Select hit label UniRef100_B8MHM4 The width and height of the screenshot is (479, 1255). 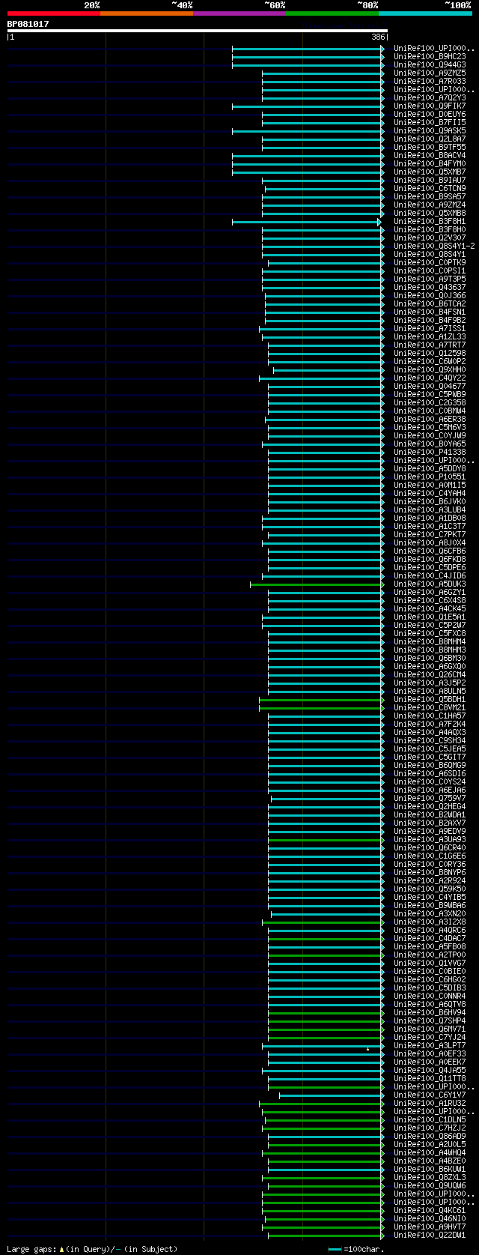click(430, 641)
